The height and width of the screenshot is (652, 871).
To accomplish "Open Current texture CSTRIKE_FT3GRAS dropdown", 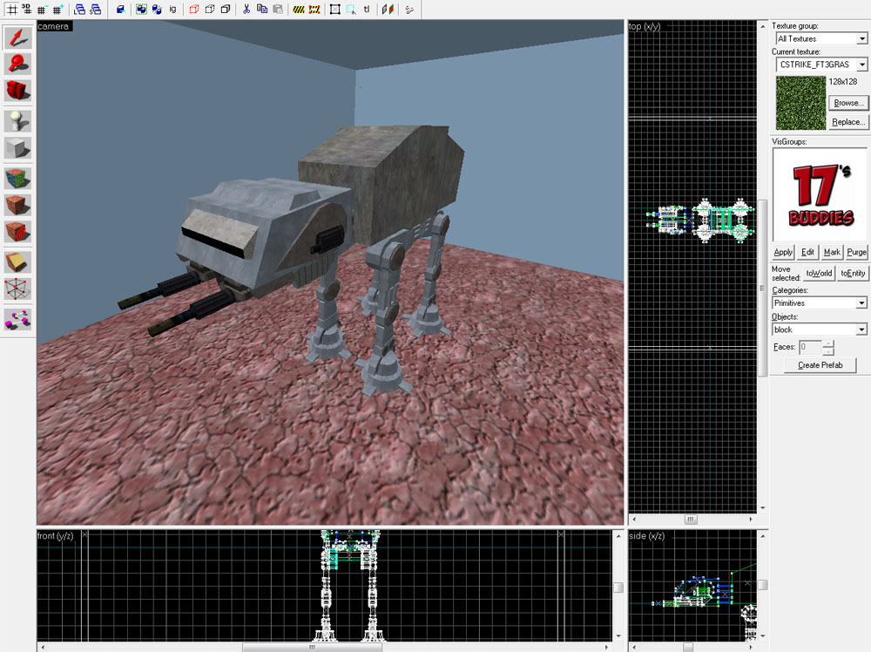I will click(861, 65).
